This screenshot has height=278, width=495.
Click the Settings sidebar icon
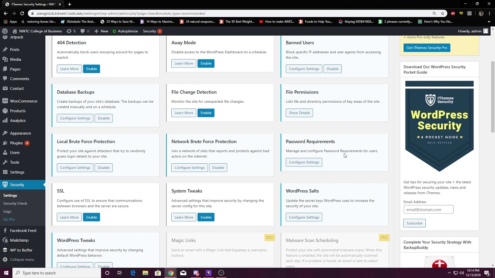5,172
